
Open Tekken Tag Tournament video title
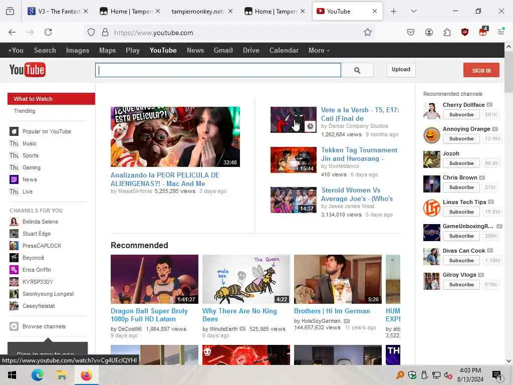coord(359,154)
